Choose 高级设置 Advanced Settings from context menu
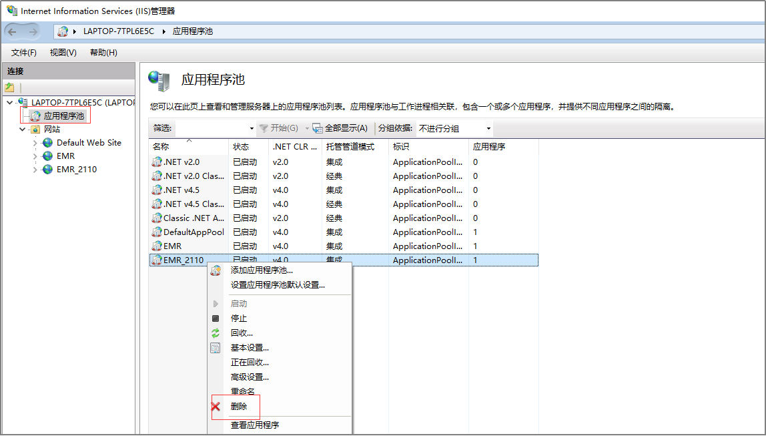The image size is (766, 436). (250, 377)
